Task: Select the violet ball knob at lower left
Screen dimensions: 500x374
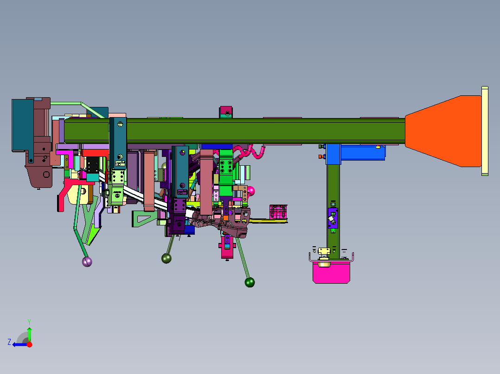Action: coord(87,262)
